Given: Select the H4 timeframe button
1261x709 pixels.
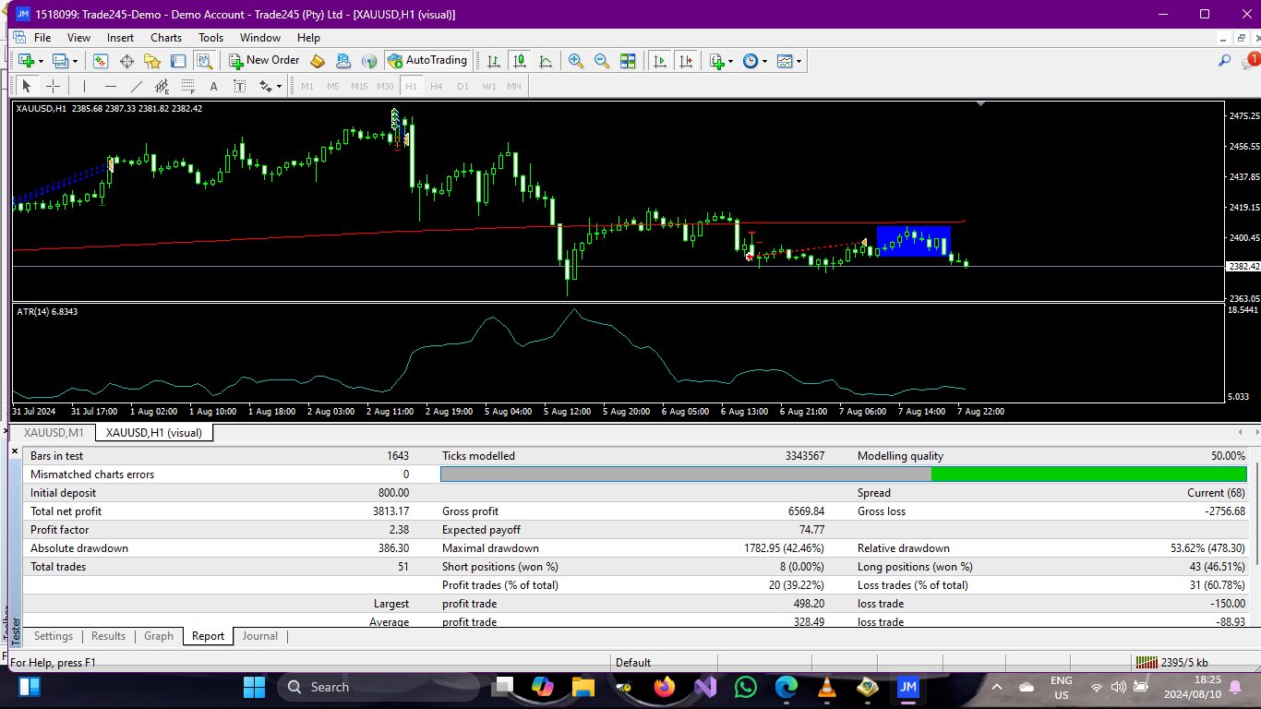Looking at the screenshot, I should (x=437, y=86).
